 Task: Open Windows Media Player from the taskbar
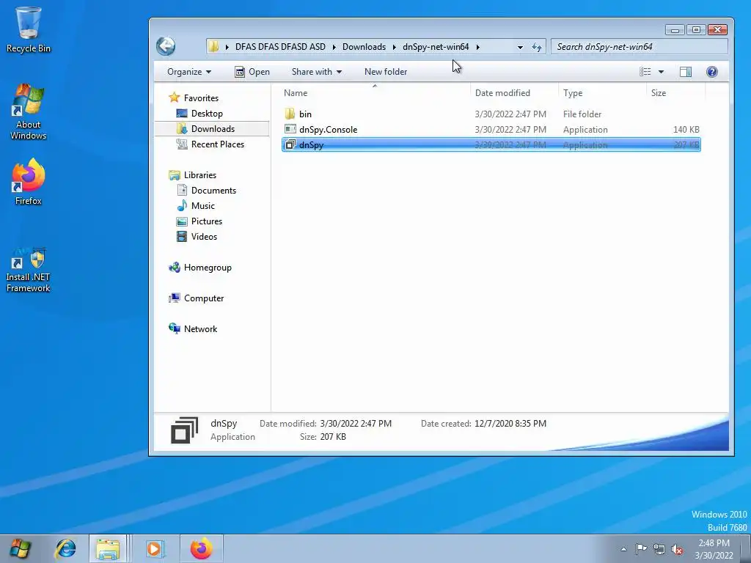154,548
